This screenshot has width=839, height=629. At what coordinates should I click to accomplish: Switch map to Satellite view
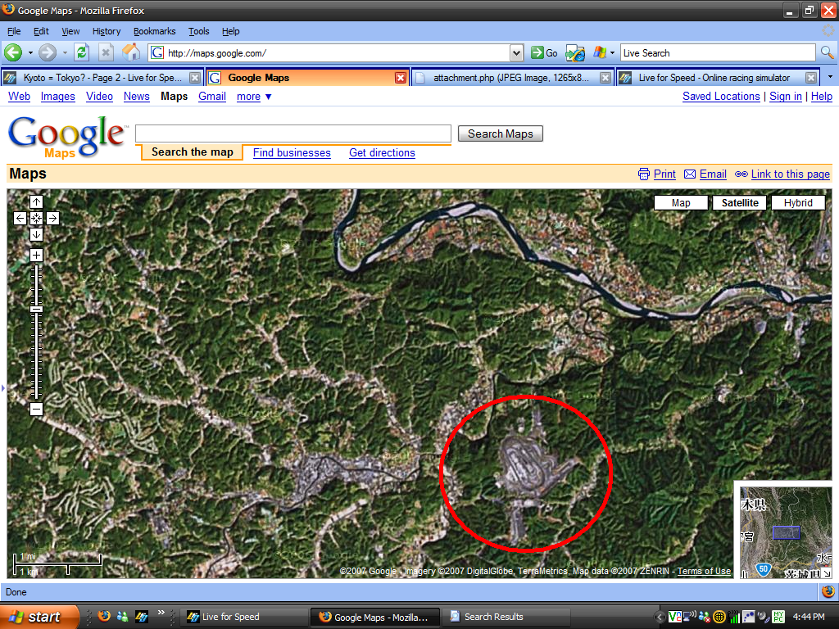coord(740,203)
